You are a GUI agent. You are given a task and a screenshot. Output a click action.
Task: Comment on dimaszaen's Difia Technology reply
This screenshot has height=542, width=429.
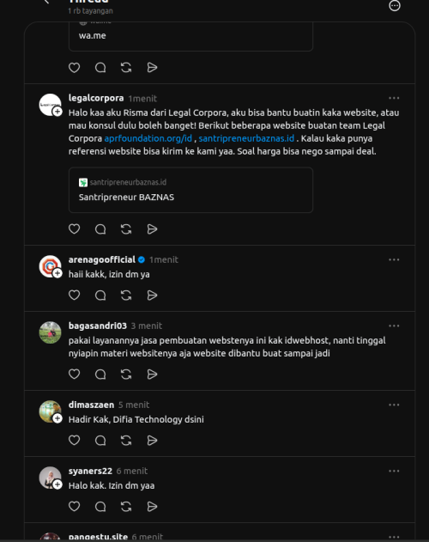[100, 441]
